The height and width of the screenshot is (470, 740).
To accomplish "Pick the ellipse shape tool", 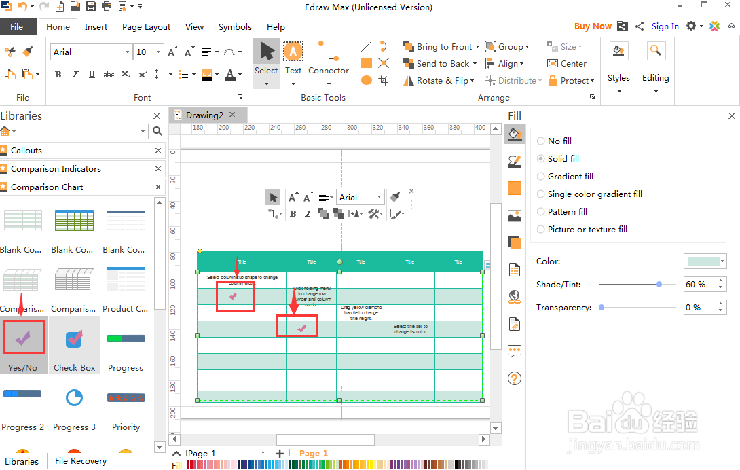I will (x=366, y=80).
